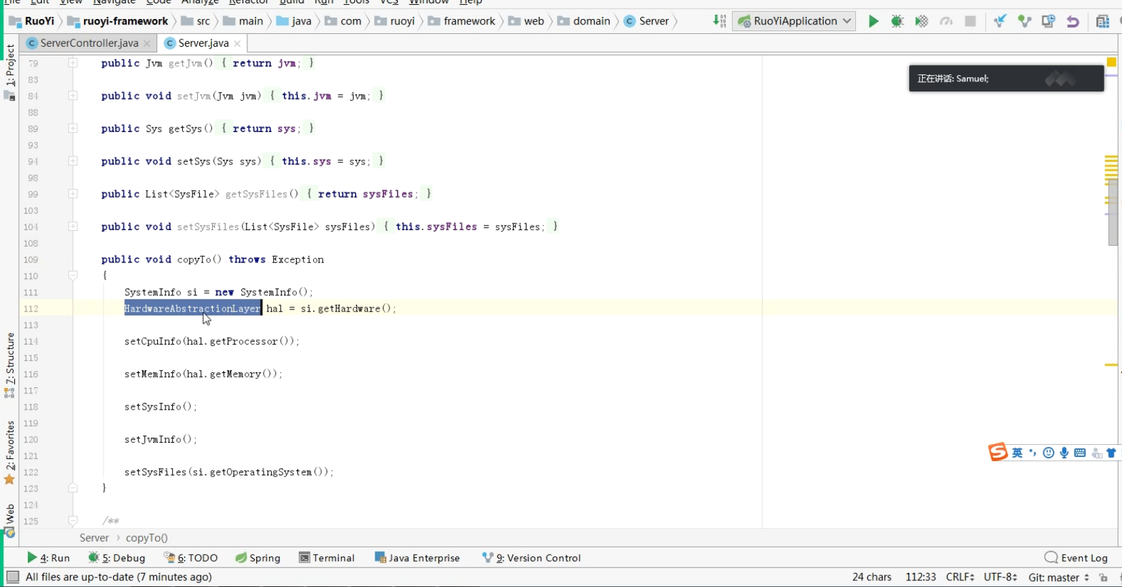Expand folded getSys method at line 89
1122x587 pixels.
coord(72,128)
